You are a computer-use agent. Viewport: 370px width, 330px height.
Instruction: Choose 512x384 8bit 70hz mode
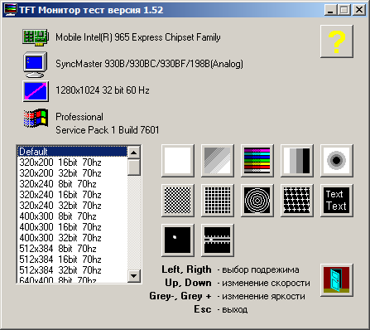(73, 249)
